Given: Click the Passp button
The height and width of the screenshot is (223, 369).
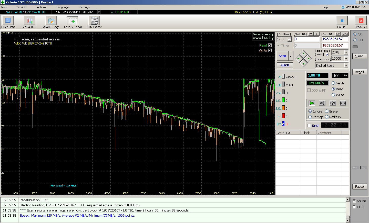Looking at the screenshot, I should (359, 186).
